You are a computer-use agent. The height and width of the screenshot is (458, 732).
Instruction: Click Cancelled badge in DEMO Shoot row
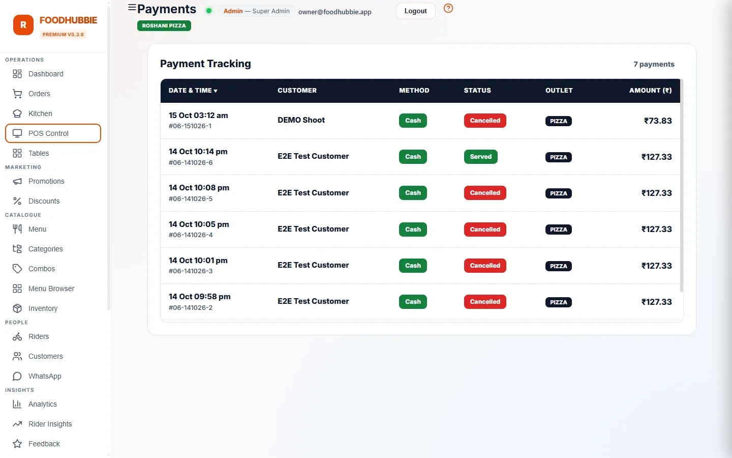click(485, 121)
